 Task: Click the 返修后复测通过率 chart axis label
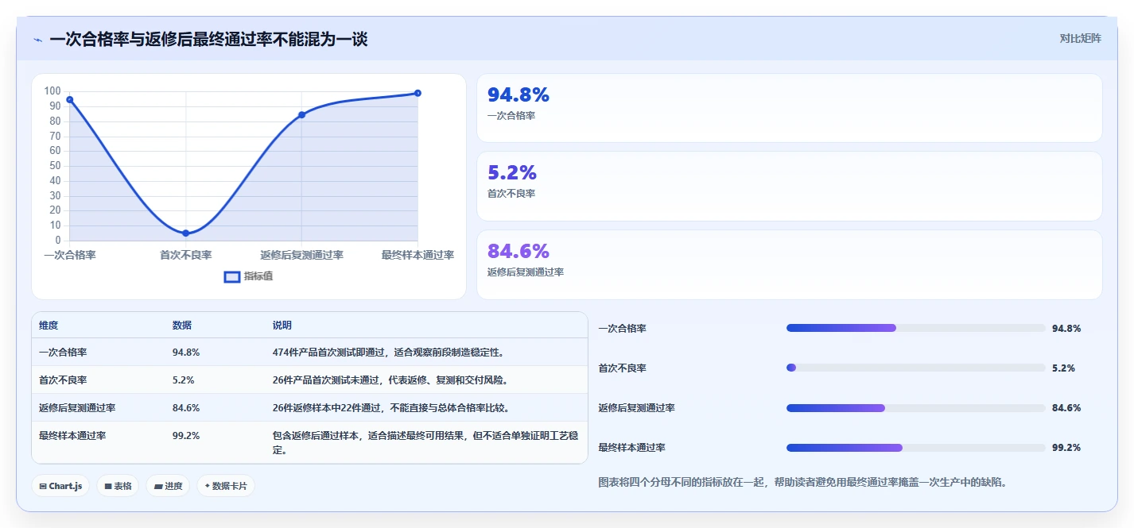click(302, 255)
